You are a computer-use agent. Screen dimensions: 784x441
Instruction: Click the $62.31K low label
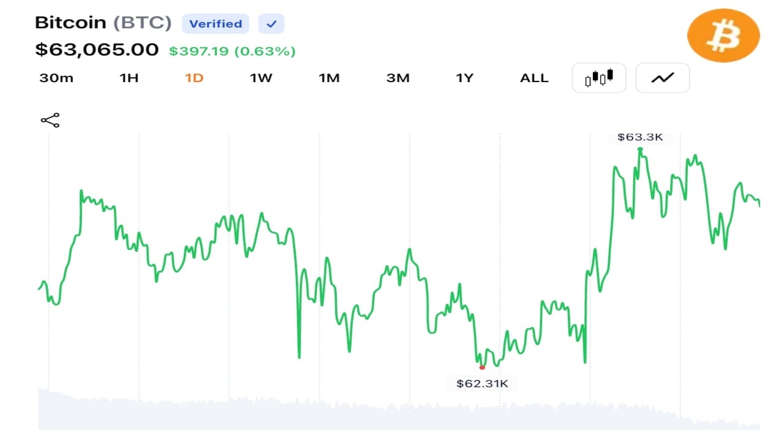coord(482,384)
